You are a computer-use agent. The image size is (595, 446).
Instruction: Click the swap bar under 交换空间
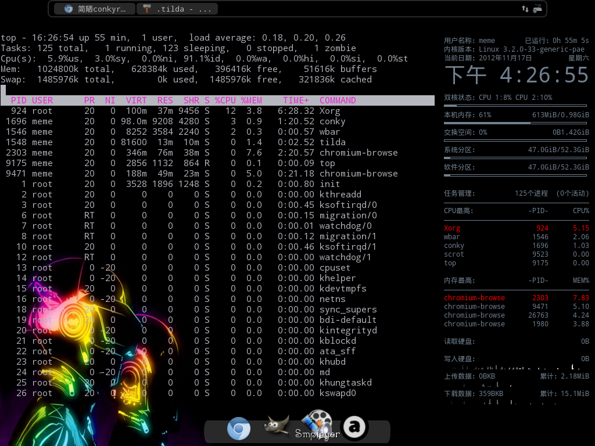pyautogui.click(x=515, y=141)
